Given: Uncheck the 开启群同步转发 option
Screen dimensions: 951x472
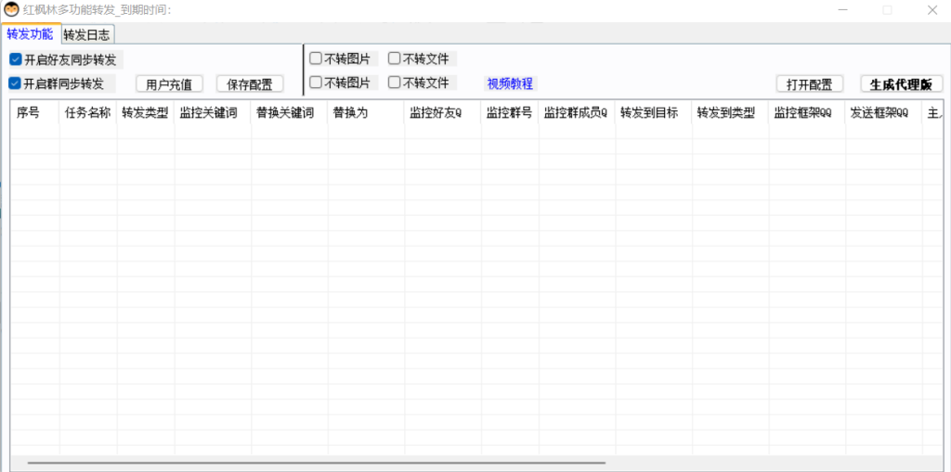Looking at the screenshot, I should (x=16, y=83).
